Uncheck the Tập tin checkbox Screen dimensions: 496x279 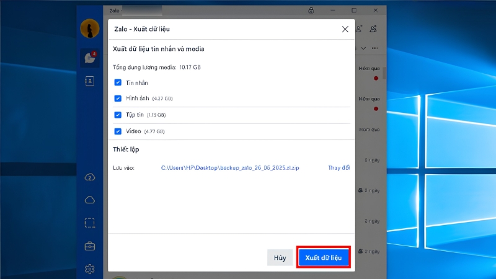pos(118,115)
